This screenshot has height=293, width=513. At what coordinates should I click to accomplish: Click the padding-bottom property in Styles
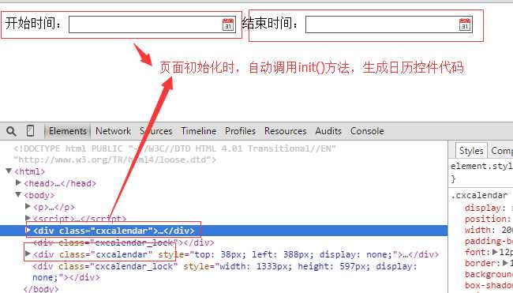click(x=489, y=242)
